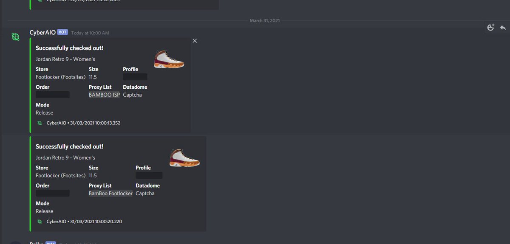Image resolution: width=510 pixels, height=244 pixels.
Task: Click footer icon beside 31/03/2021 10:00:13.352
Action: pos(40,123)
